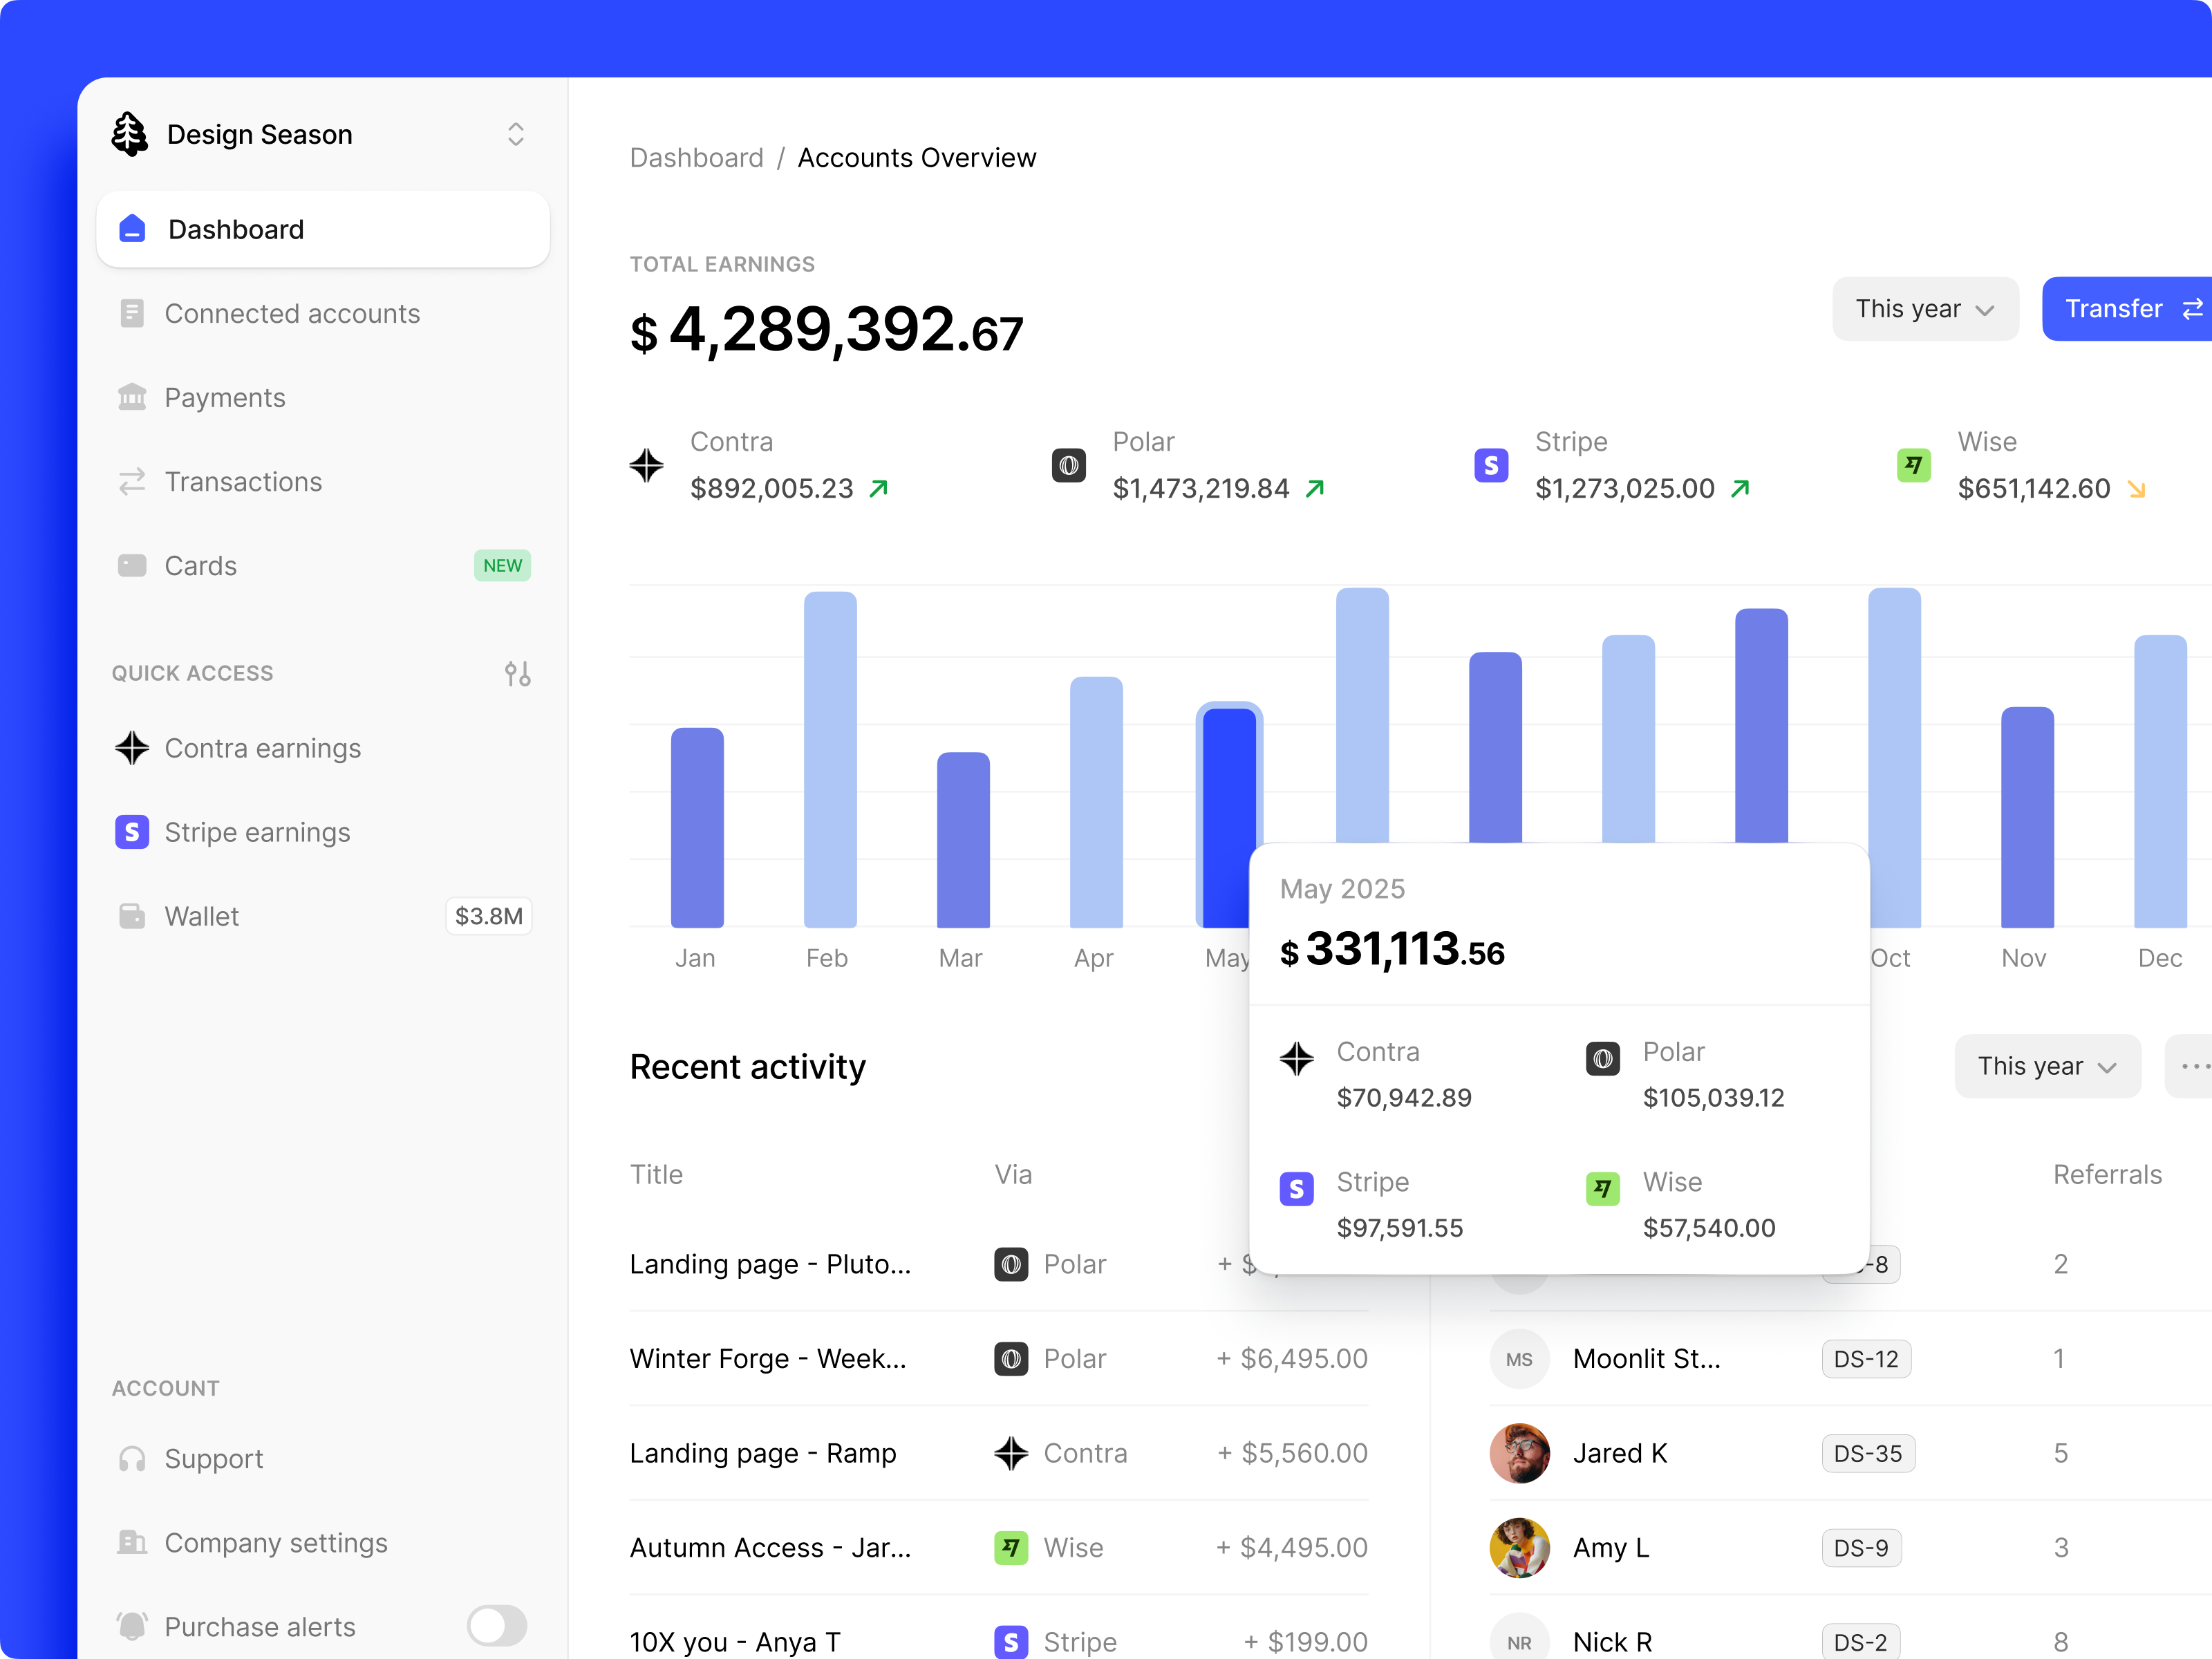Open Quick Access customize sliders icon

tap(517, 673)
